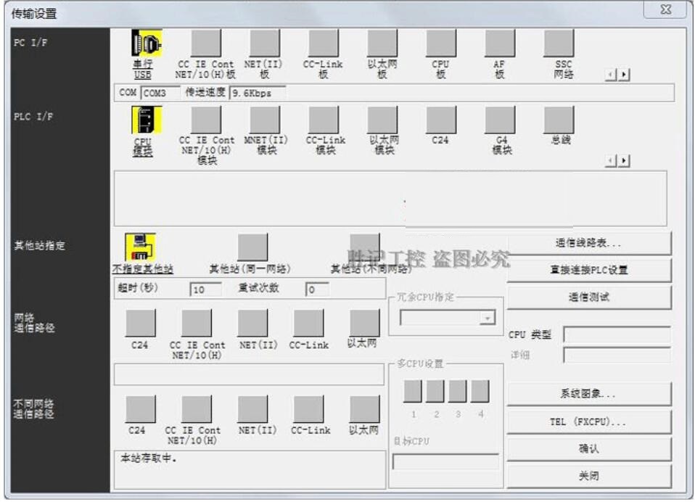The width and height of the screenshot is (695, 502).
Task: Click CC IE Cont NET/10(H) in 不同网络通信路径 row
Action: click(x=197, y=409)
